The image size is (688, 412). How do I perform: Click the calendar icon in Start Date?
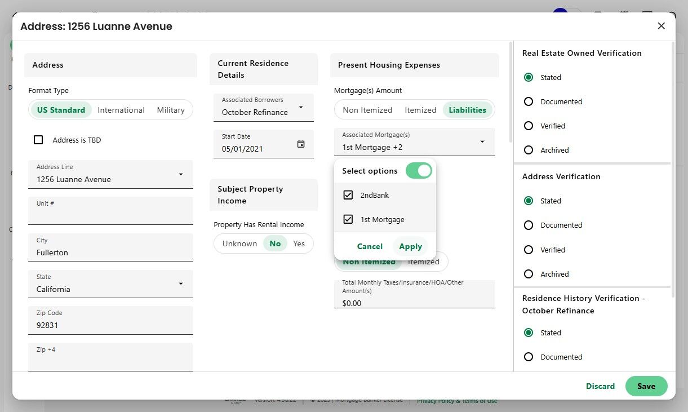(301, 144)
